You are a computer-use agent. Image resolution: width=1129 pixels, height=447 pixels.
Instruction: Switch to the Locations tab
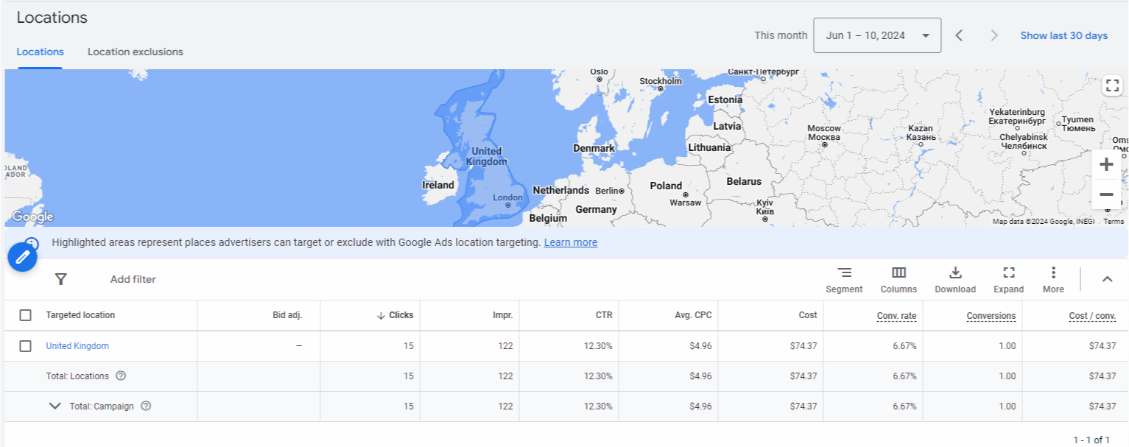[41, 52]
